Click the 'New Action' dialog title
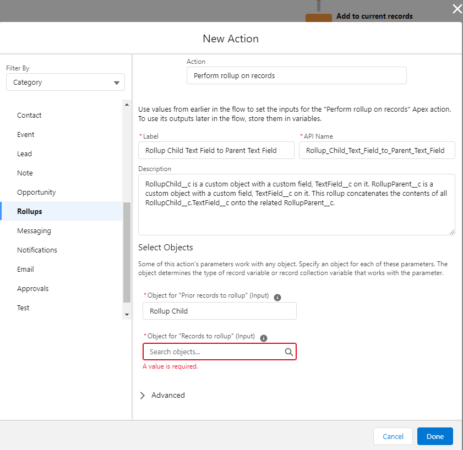The image size is (463, 450). [x=231, y=39]
